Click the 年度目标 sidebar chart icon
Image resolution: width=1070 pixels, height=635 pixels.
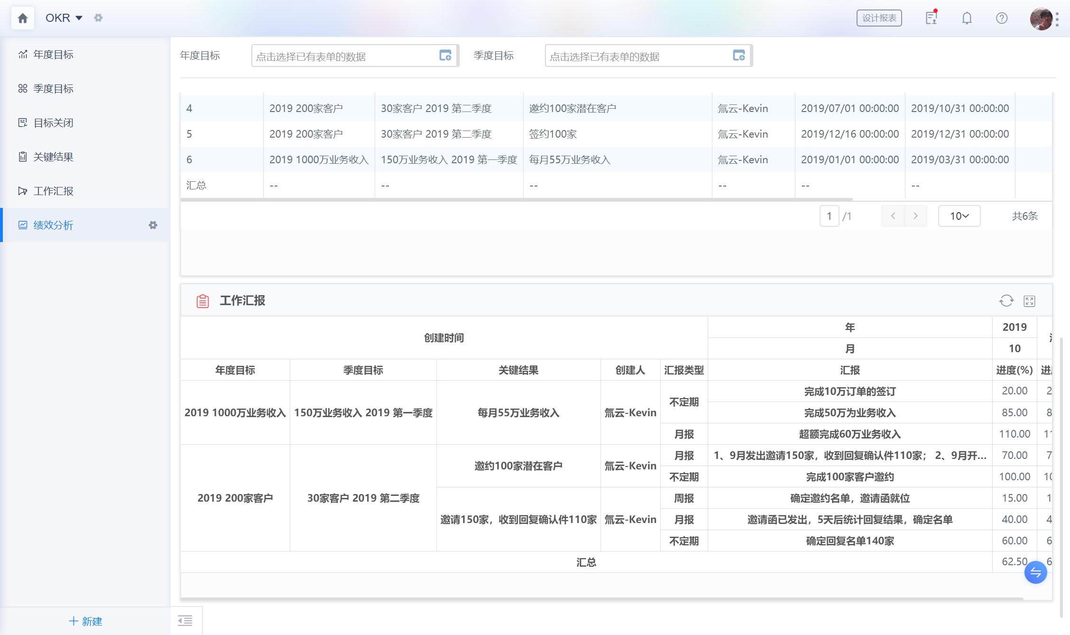pos(23,55)
